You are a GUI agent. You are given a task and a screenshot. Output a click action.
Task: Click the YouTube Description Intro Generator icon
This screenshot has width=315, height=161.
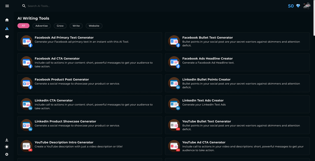click(27, 146)
